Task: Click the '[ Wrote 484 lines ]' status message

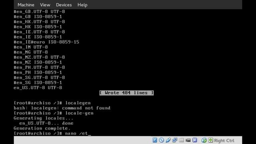Action: coord(126,93)
